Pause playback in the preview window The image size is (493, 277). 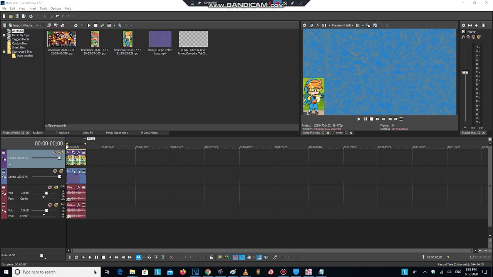pyautogui.click(x=365, y=119)
